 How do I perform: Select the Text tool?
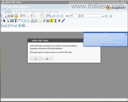tap(16, 21)
